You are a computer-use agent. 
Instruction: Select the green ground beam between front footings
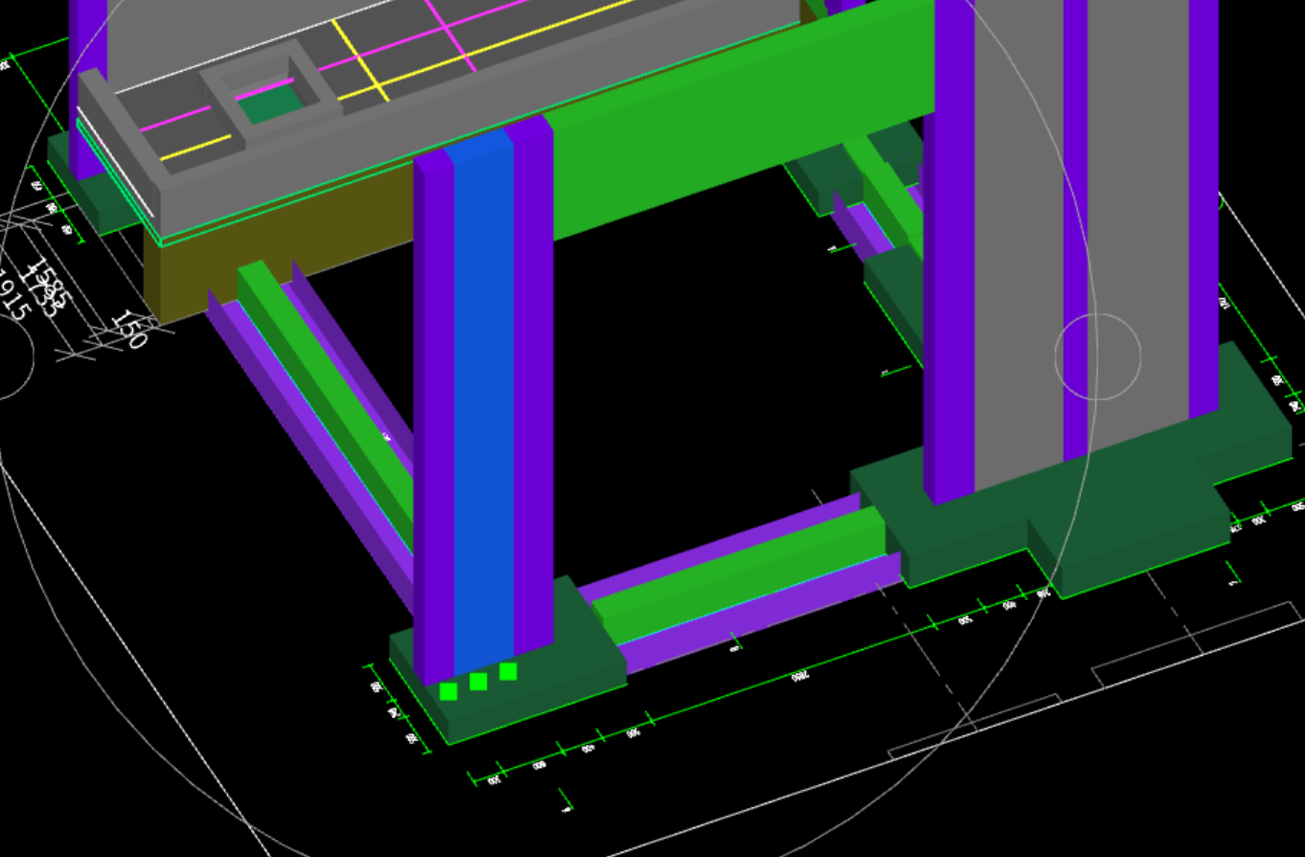pyautogui.click(x=738, y=577)
